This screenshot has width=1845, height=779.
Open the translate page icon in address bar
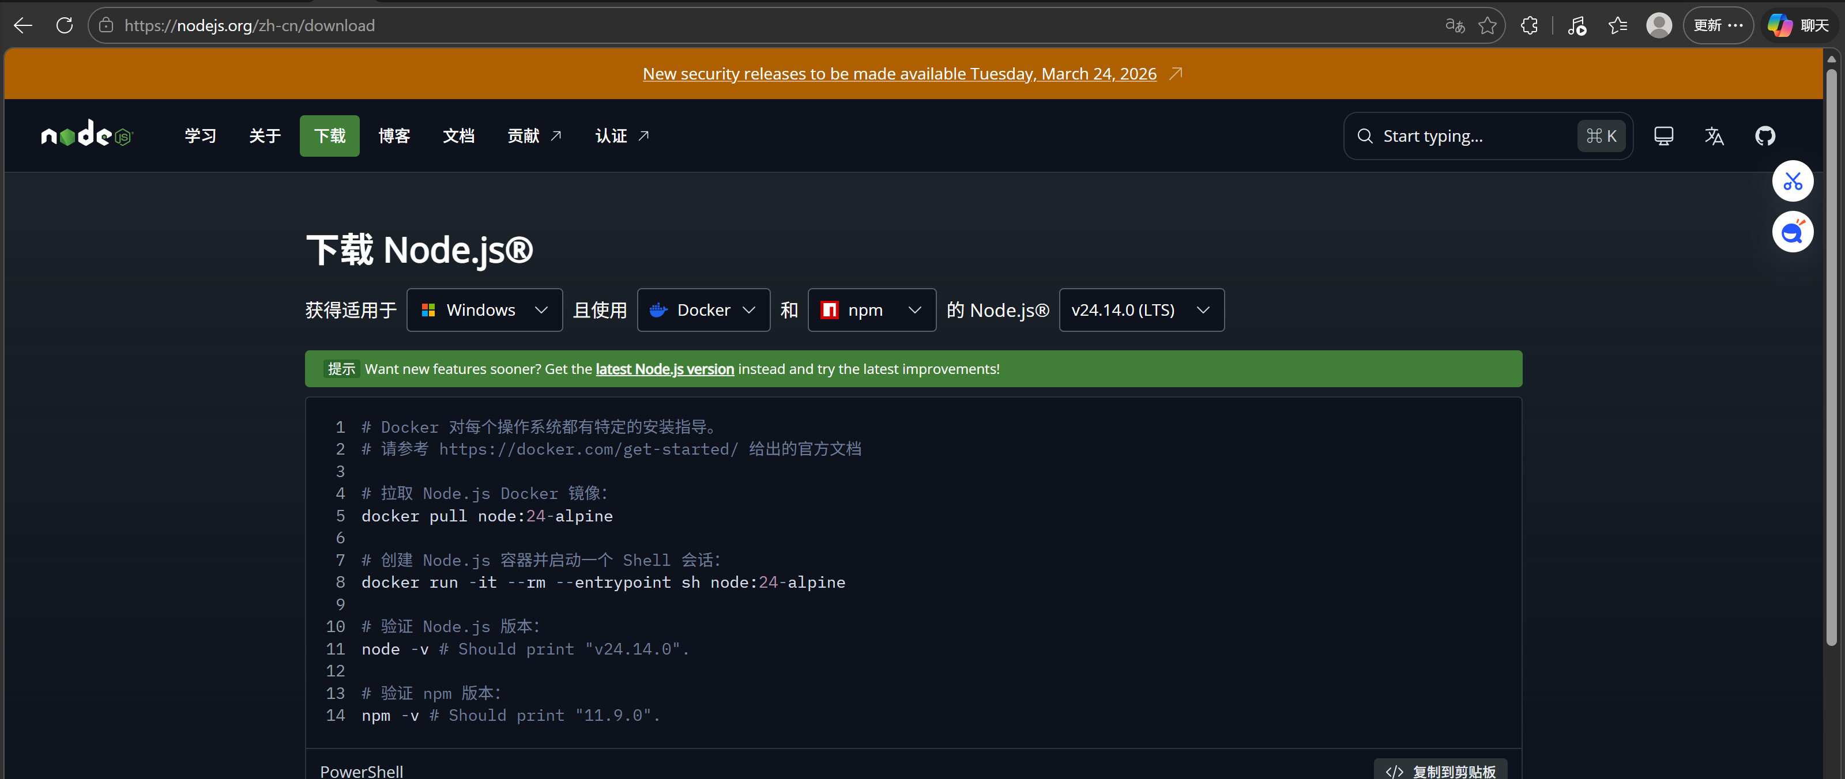(x=1455, y=26)
